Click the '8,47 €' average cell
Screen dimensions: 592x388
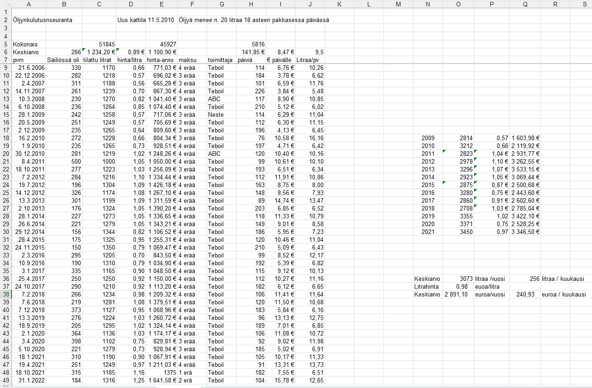[281, 52]
